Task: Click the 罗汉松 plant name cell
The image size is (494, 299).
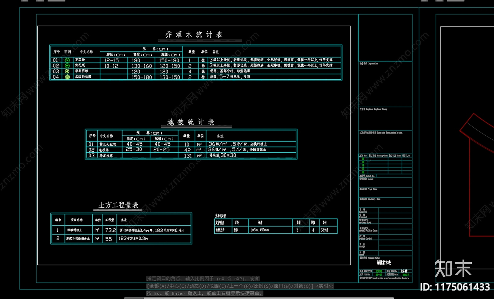Action: pos(80,60)
